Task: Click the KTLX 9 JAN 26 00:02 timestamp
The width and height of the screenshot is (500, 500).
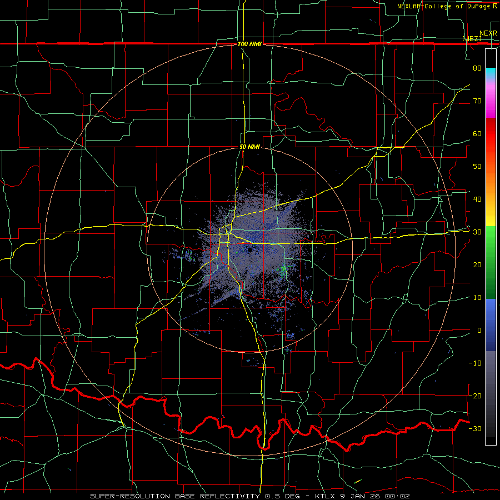Action: pos(362,496)
